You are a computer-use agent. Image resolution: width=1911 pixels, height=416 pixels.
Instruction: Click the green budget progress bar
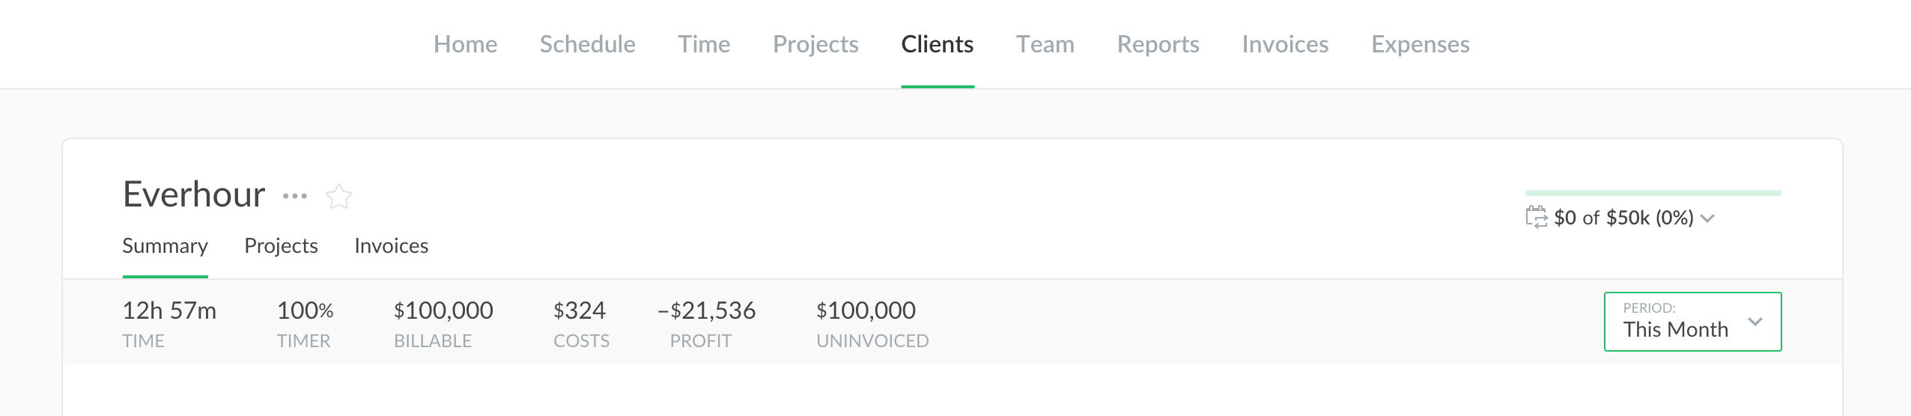(x=1653, y=193)
